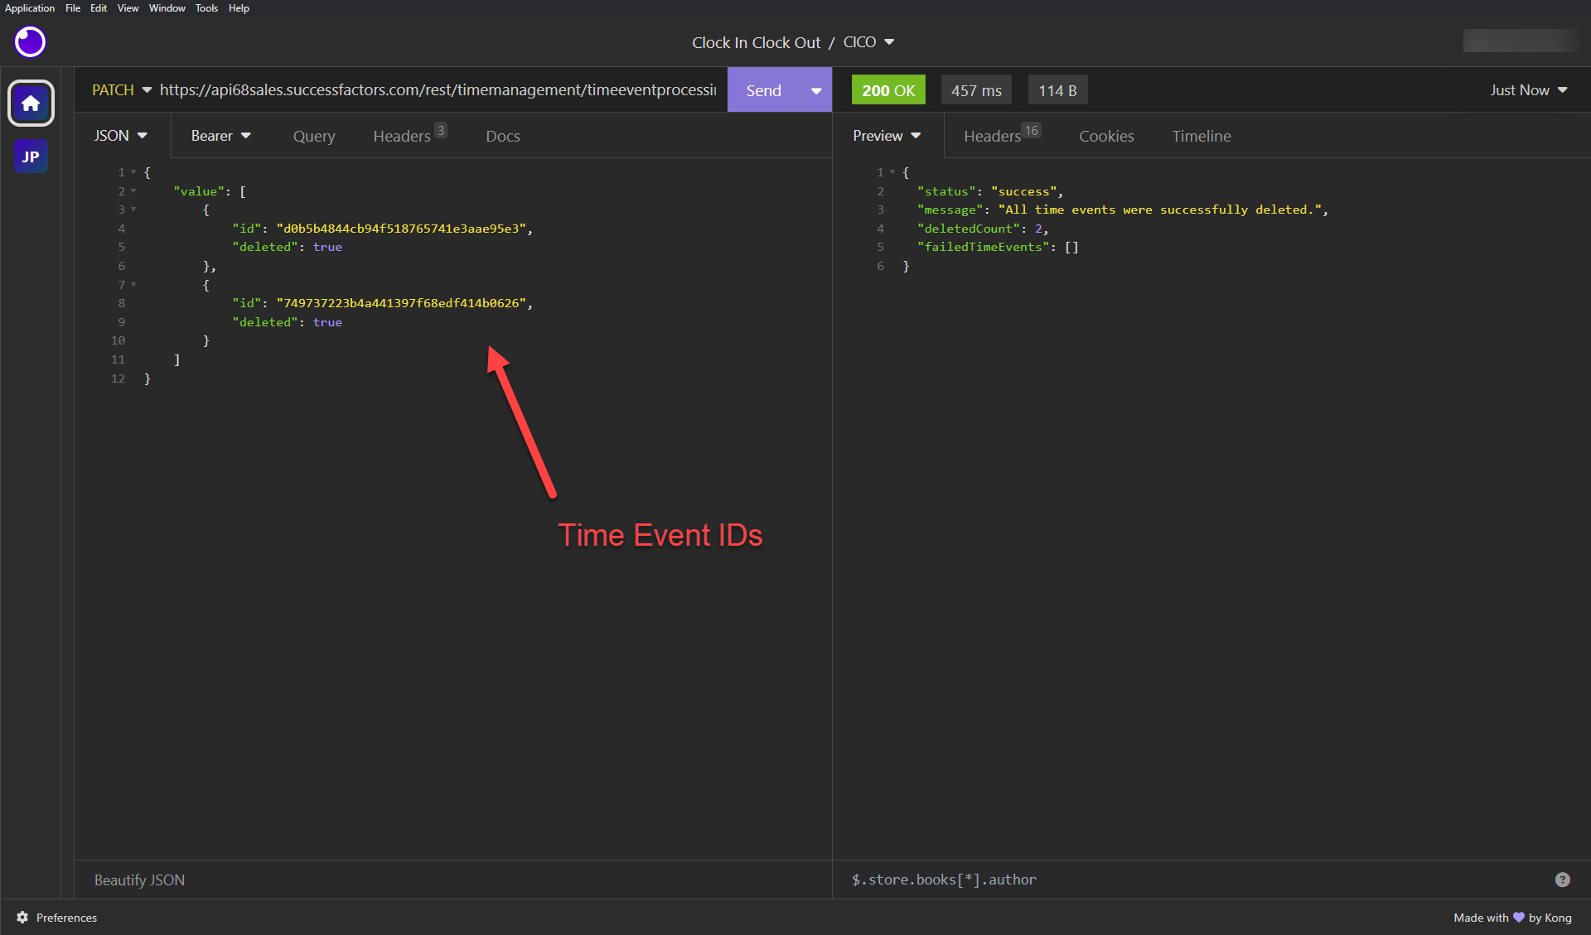
Task: Click Beautify JSON
Action: [x=139, y=880]
